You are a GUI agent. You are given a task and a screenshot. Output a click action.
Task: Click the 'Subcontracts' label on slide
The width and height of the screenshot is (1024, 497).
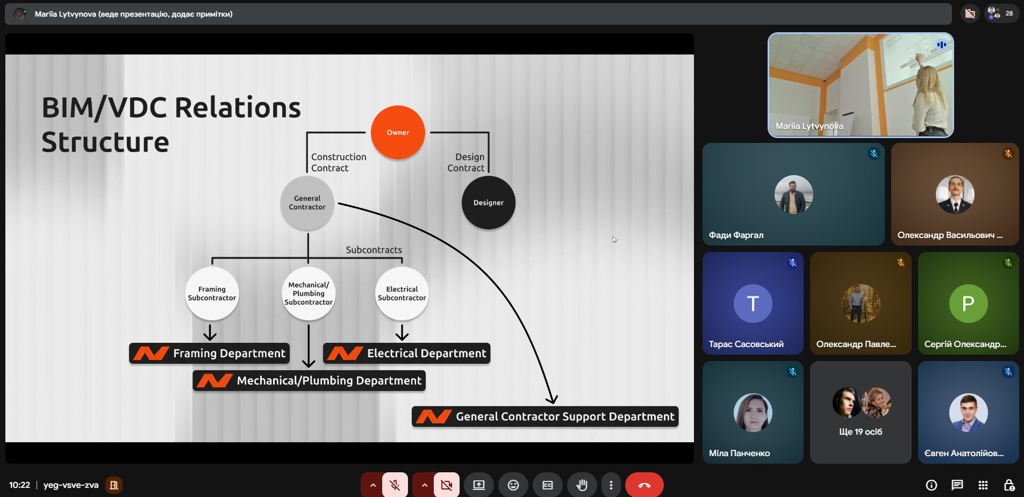tap(374, 250)
